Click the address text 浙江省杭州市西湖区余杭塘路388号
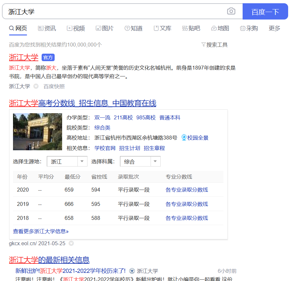 tap(136, 138)
